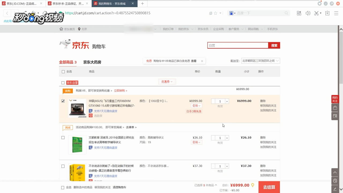The width and height of the screenshot is (343, 193).
Task: Click the speaker mute icon in browser toolbar
Action: 308,13
